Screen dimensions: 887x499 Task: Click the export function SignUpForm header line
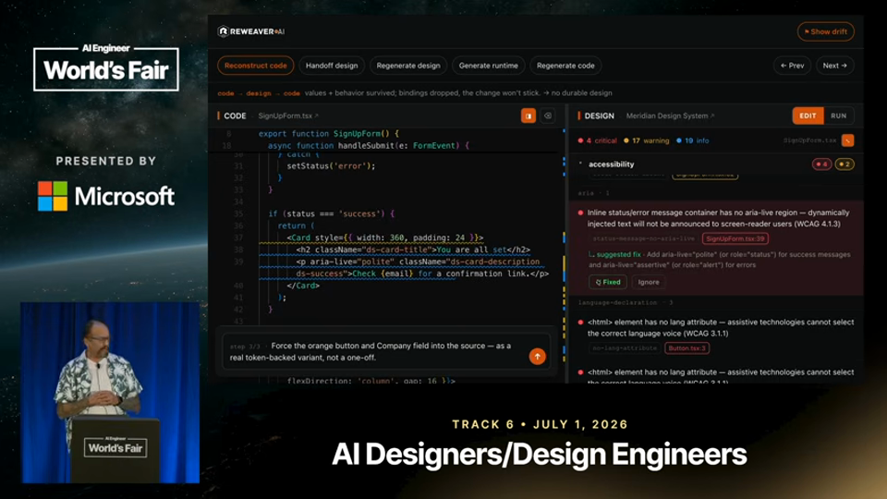(329, 134)
